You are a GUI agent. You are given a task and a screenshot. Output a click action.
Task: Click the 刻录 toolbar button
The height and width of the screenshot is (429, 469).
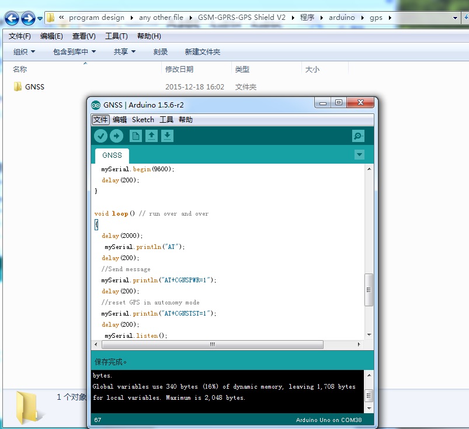tap(161, 52)
